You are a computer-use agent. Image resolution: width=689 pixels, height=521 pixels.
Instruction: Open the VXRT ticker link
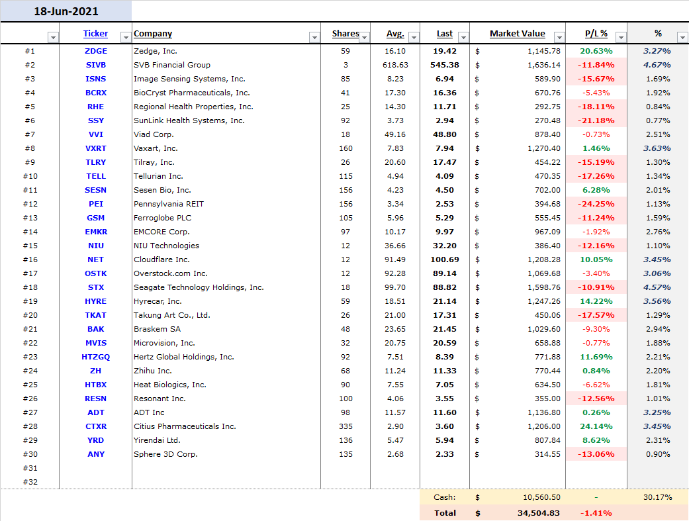click(96, 148)
